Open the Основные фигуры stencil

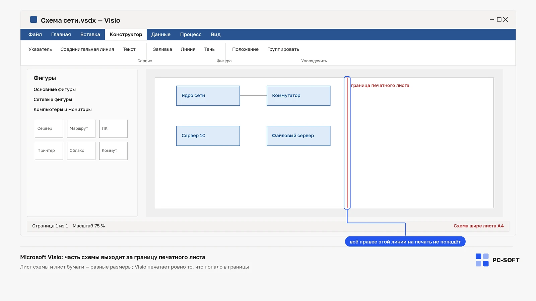55,89
